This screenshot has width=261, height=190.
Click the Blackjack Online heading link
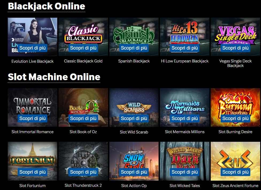[x=47, y=6]
